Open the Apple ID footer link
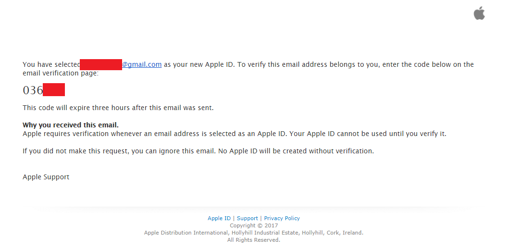Screen dimensions: 511x249 coord(219,218)
